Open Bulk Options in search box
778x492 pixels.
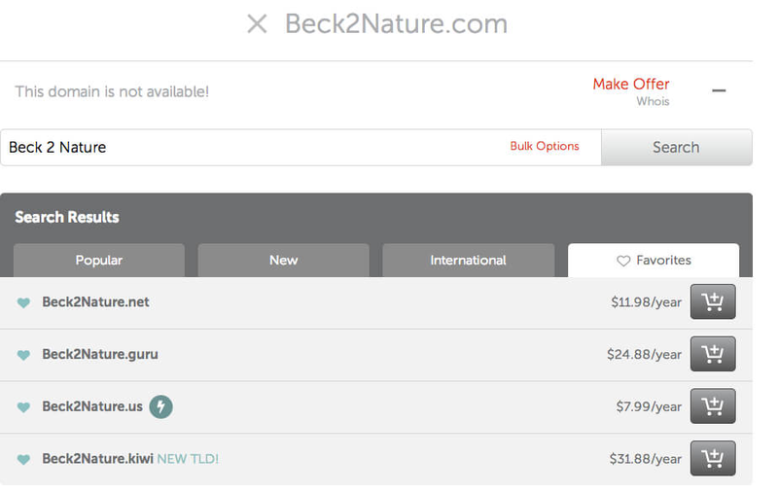click(x=545, y=147)
